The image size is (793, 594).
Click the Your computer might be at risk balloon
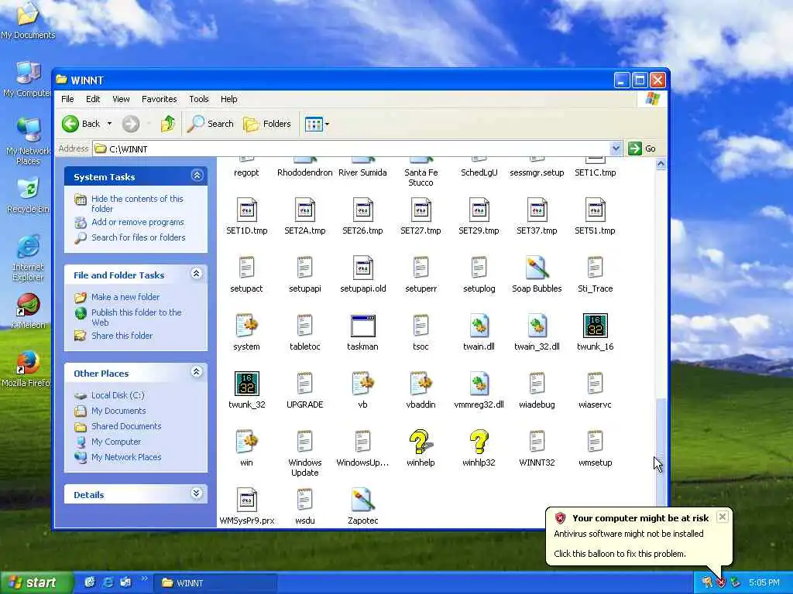639,536
